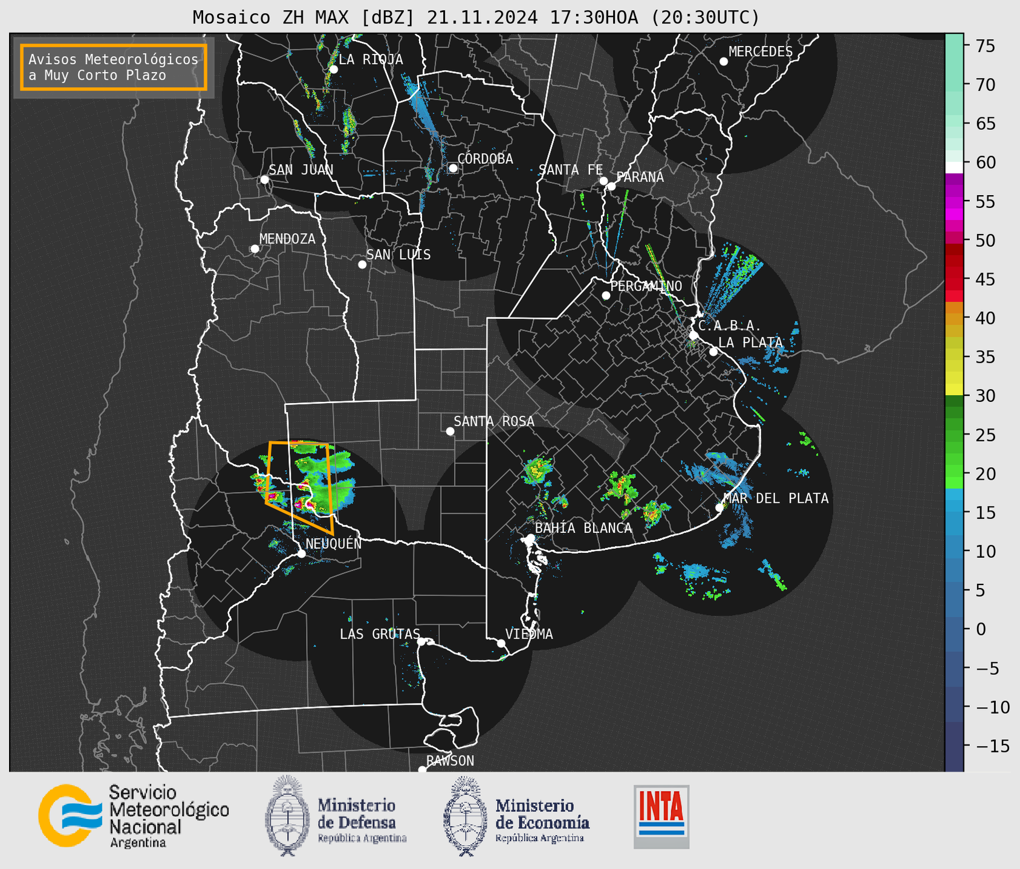Click the BAHÍA BLANCA city marker dot

pos(530,538)
